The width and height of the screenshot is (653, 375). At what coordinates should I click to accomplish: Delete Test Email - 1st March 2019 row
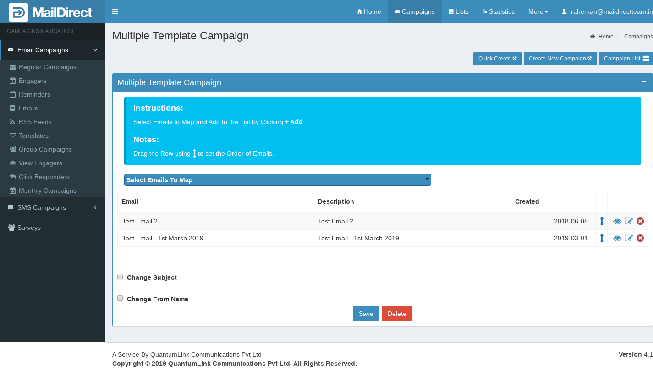[640, 238]
